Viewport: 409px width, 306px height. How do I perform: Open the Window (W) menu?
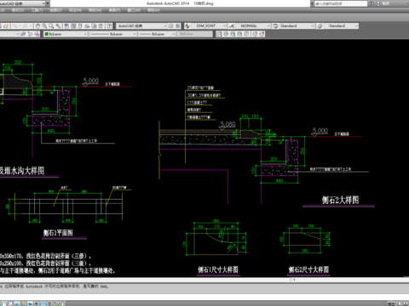pyautogui.click(x=134, y=10)
